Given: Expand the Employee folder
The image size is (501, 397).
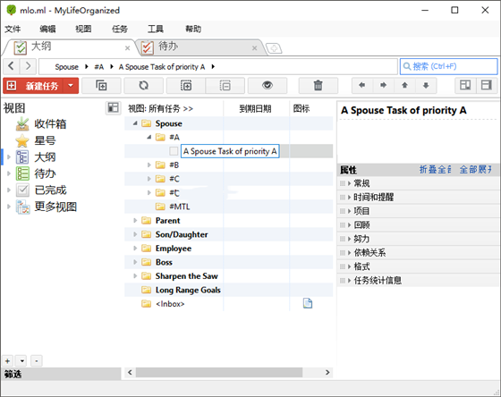Looking at the screenshot, I should tap(135, 249).
